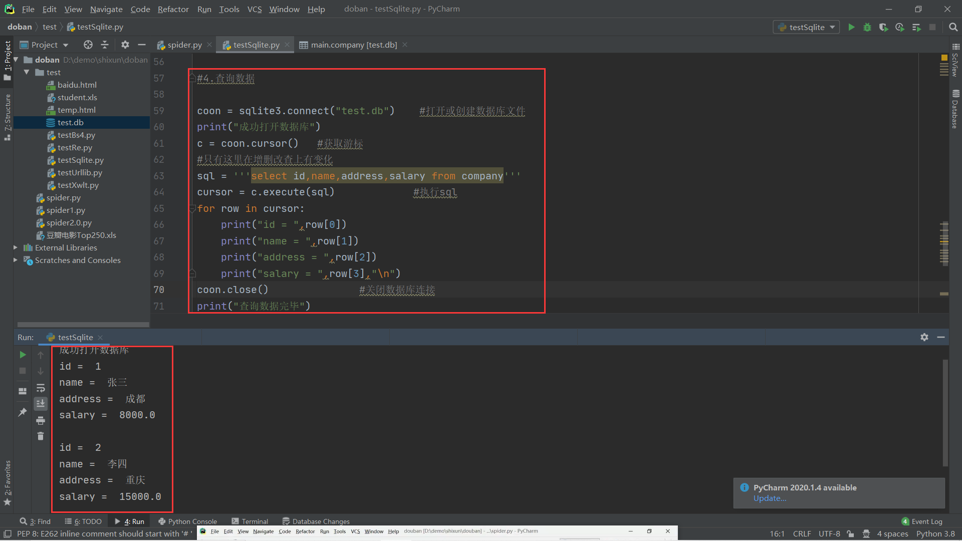Click the green Run button in top toolbar
962x541 pixels.
tap(851, 27)
